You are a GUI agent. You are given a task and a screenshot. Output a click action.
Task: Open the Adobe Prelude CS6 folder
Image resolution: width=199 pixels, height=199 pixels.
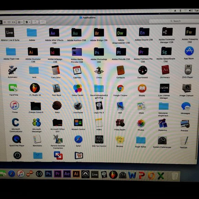(121, 51)
